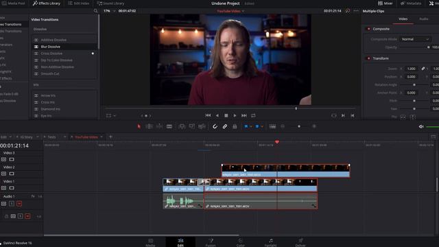Select the Dynamic Trim Mode tool
Screen dimensions: 439x247
pos(159,126)
